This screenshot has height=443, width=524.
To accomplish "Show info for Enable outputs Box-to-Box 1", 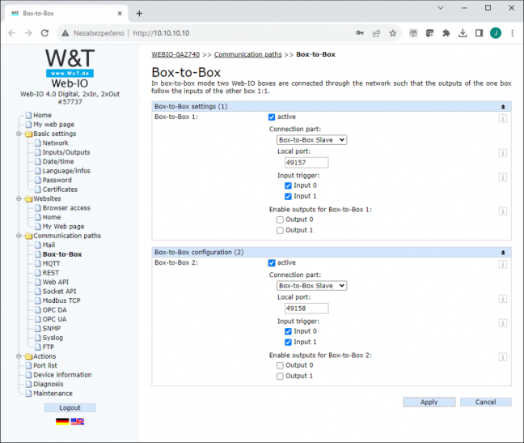I will point(503,211).
